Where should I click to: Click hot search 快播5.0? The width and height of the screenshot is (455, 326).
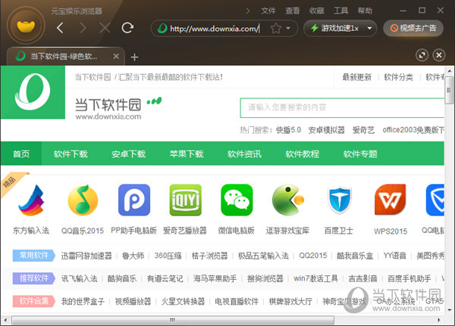[288, 130]
